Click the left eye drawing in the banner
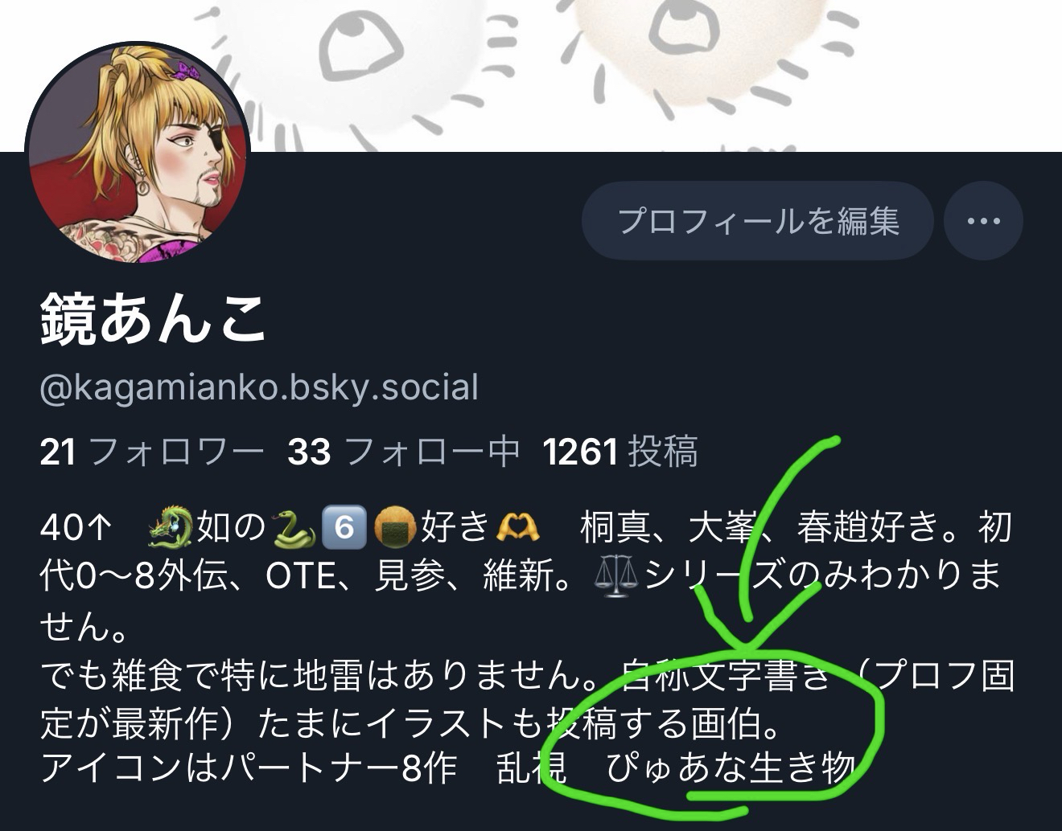This screenshot has height=831, width=1062. 360,45
